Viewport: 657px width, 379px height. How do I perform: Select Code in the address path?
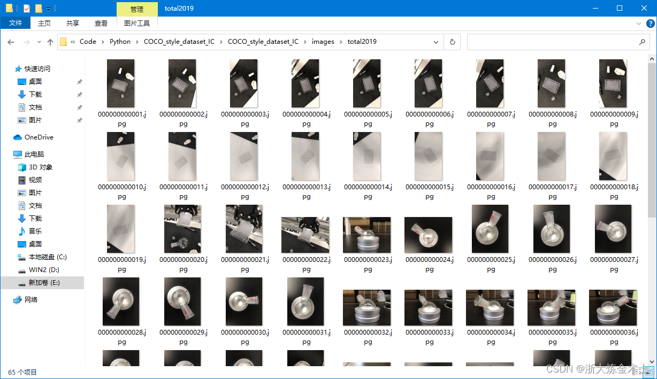coord(88,42)
